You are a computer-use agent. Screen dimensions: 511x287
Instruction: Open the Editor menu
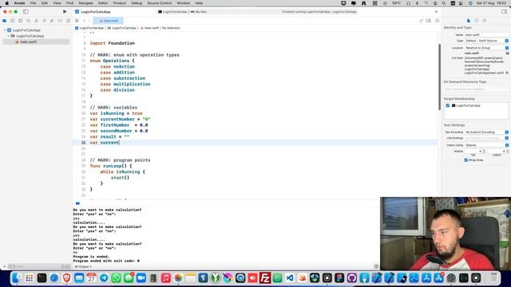pos(103,3)
